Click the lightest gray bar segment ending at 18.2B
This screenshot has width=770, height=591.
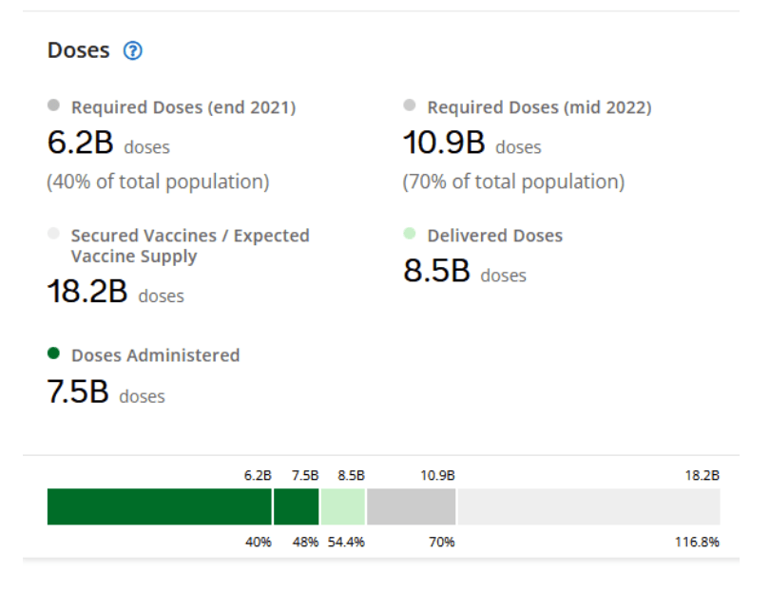(x=588, y=506)
